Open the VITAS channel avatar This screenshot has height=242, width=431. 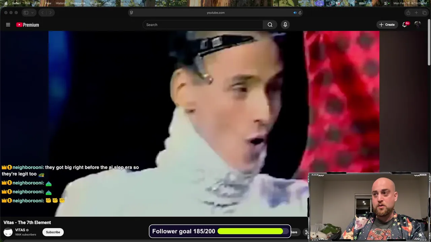[x=8, y=232]
